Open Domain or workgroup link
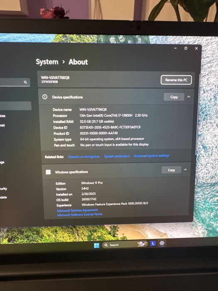The height and width of the screenshot is (291, 218). pyautogui.click(x=84, y=157)
